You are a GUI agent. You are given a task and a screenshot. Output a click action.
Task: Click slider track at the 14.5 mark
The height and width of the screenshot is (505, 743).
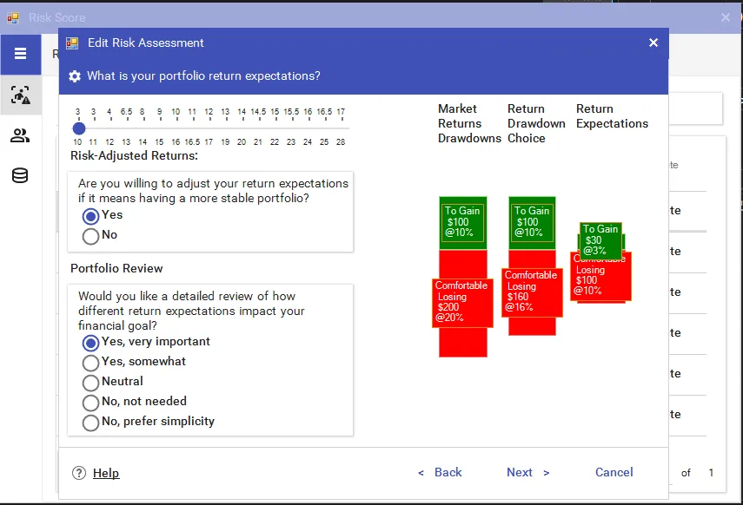[258, 128]
